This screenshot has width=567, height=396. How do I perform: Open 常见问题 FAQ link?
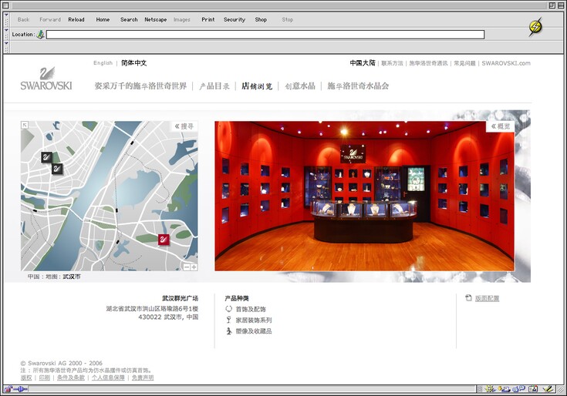464,63
